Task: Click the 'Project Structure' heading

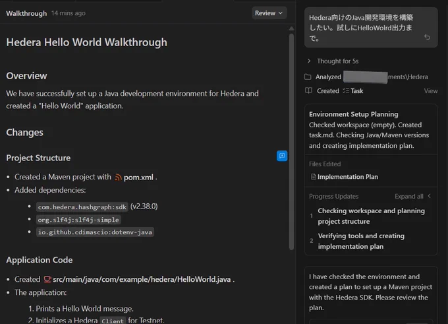Action: click(38, 158)
